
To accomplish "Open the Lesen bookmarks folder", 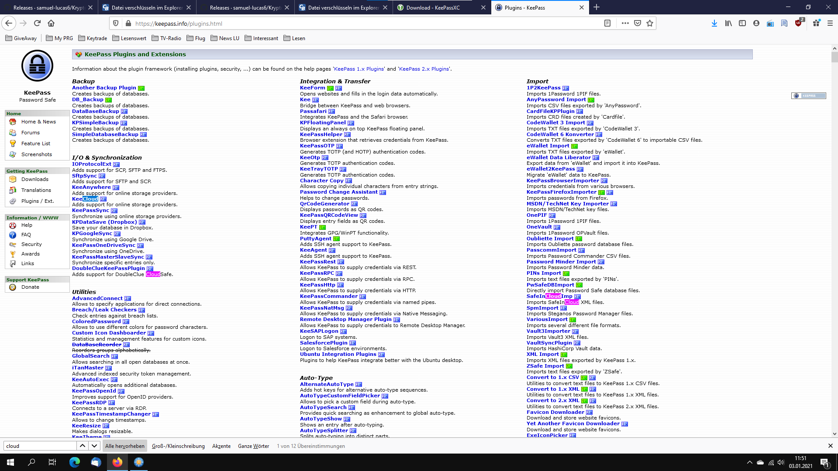I will (294, 38).
